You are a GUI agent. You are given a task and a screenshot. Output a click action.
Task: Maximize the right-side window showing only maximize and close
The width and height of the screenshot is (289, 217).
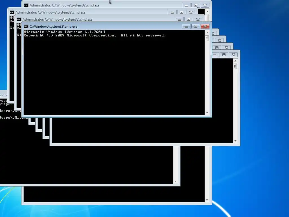click(217, 47)
